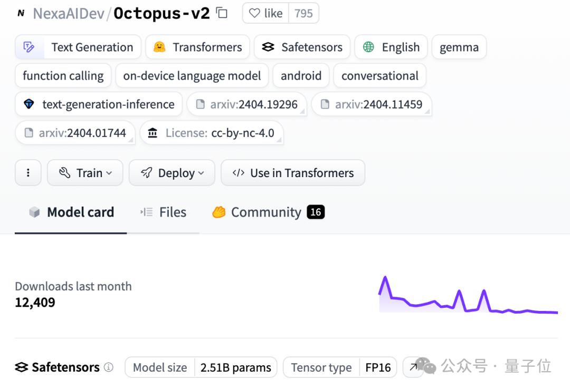The width and height of the screenshot is (570, 389).
Task: Click the downloads trend graph
Action: pyautogui.click(x=468, y=295)
